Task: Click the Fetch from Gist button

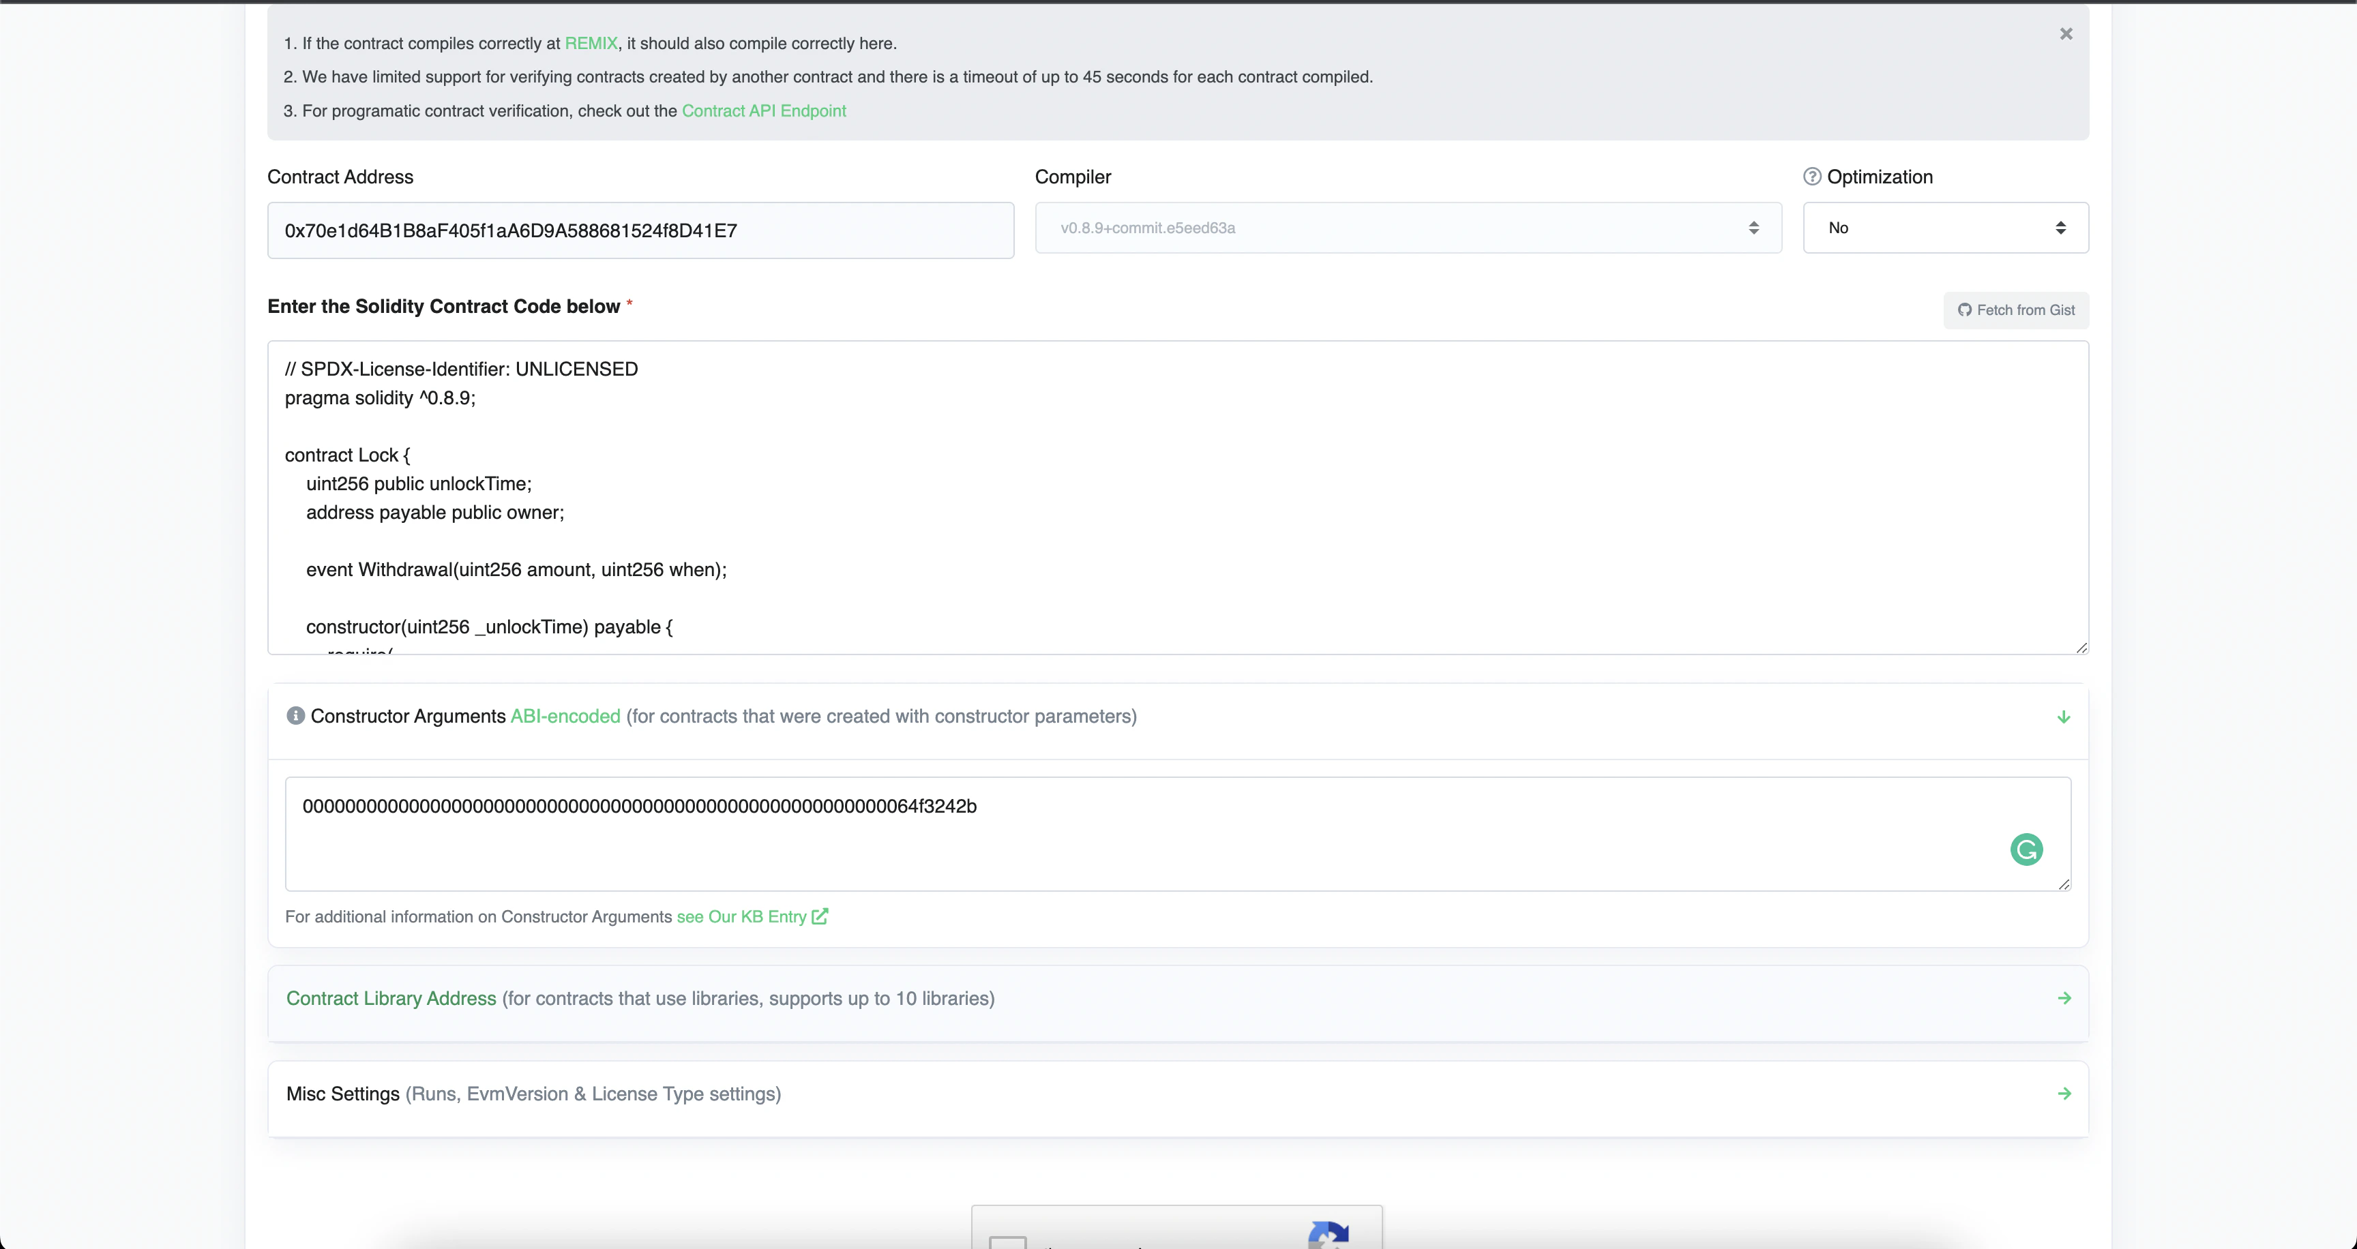Action: coord(2016,310)
